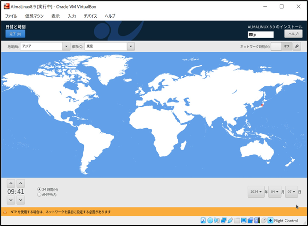The image size is (308, 226).
Task: Open the 表示 menu
Action: pos(56,16)
